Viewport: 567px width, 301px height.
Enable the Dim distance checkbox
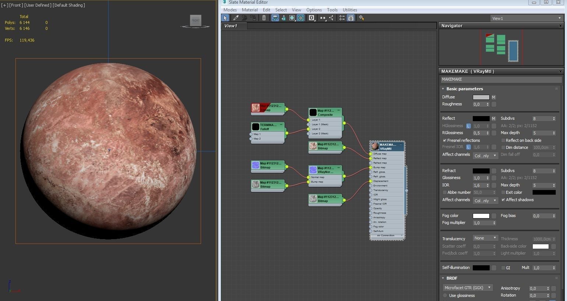(x=503, y=147)
